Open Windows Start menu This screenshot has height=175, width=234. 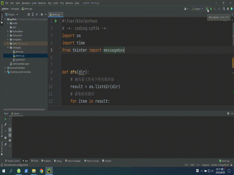pyautogui.click(x=4, y=171)
